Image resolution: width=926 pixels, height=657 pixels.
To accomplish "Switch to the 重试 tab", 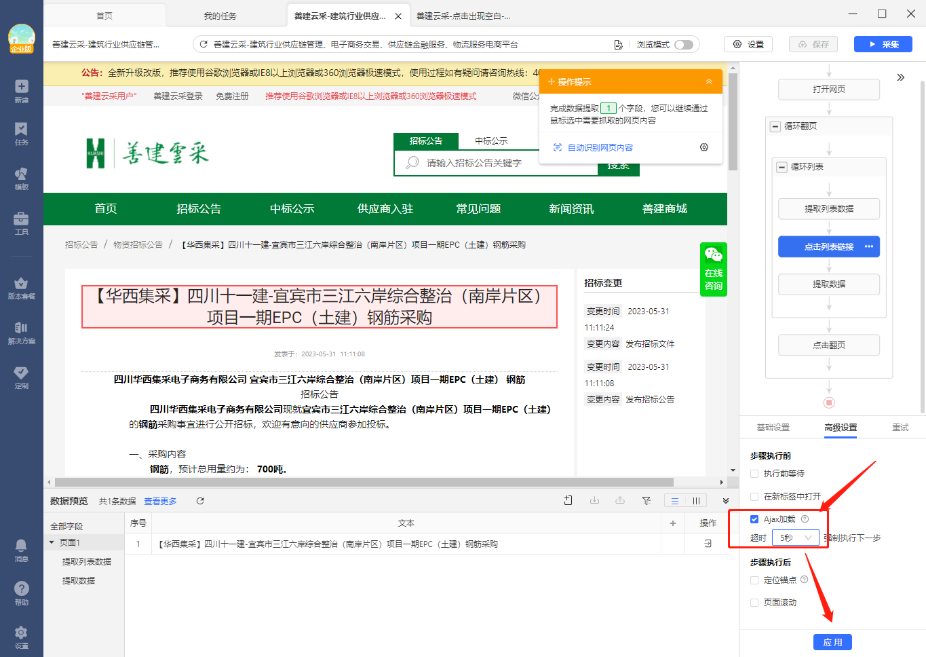I will coord(900,428).
